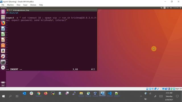Image resolution: width=182 pixels, height=102 pixels.
Task: Launch Firefox from the Ubuntu launcher
Action: tap(3, 23)
